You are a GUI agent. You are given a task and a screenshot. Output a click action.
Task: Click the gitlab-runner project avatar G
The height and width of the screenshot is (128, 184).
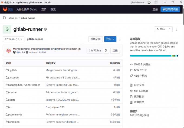click(x=7, y=29)
